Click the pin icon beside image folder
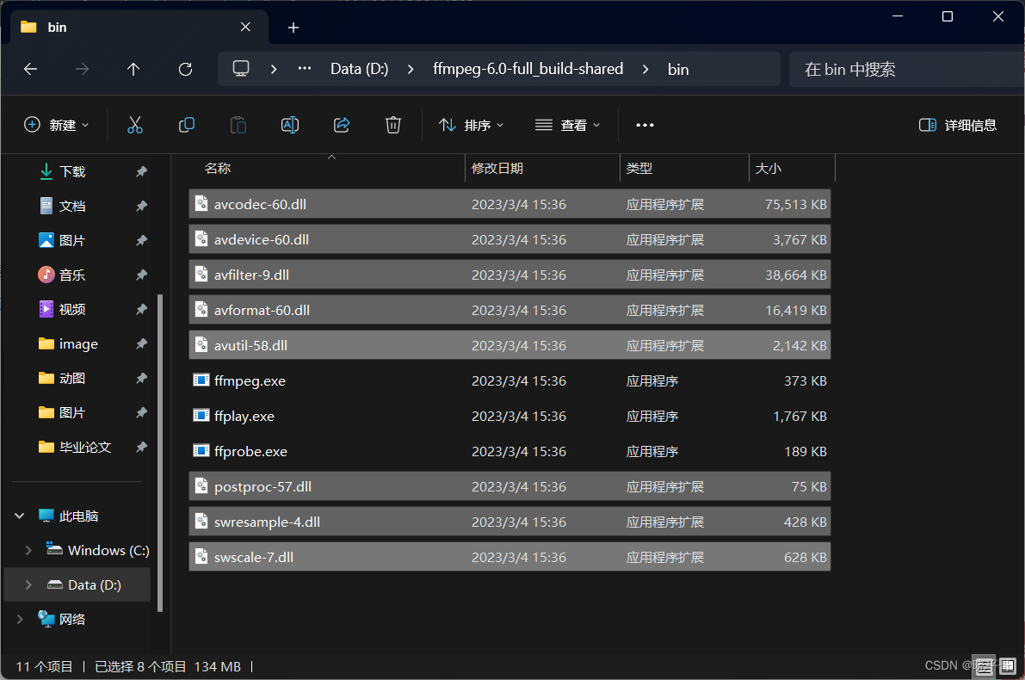 141,344
